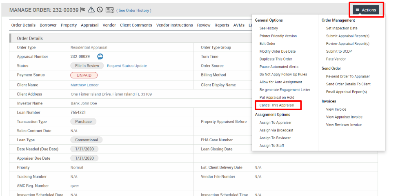Click the Bank John Doe investor name
The width and height of the screenshot is (418, 196).
click(84, 103)
